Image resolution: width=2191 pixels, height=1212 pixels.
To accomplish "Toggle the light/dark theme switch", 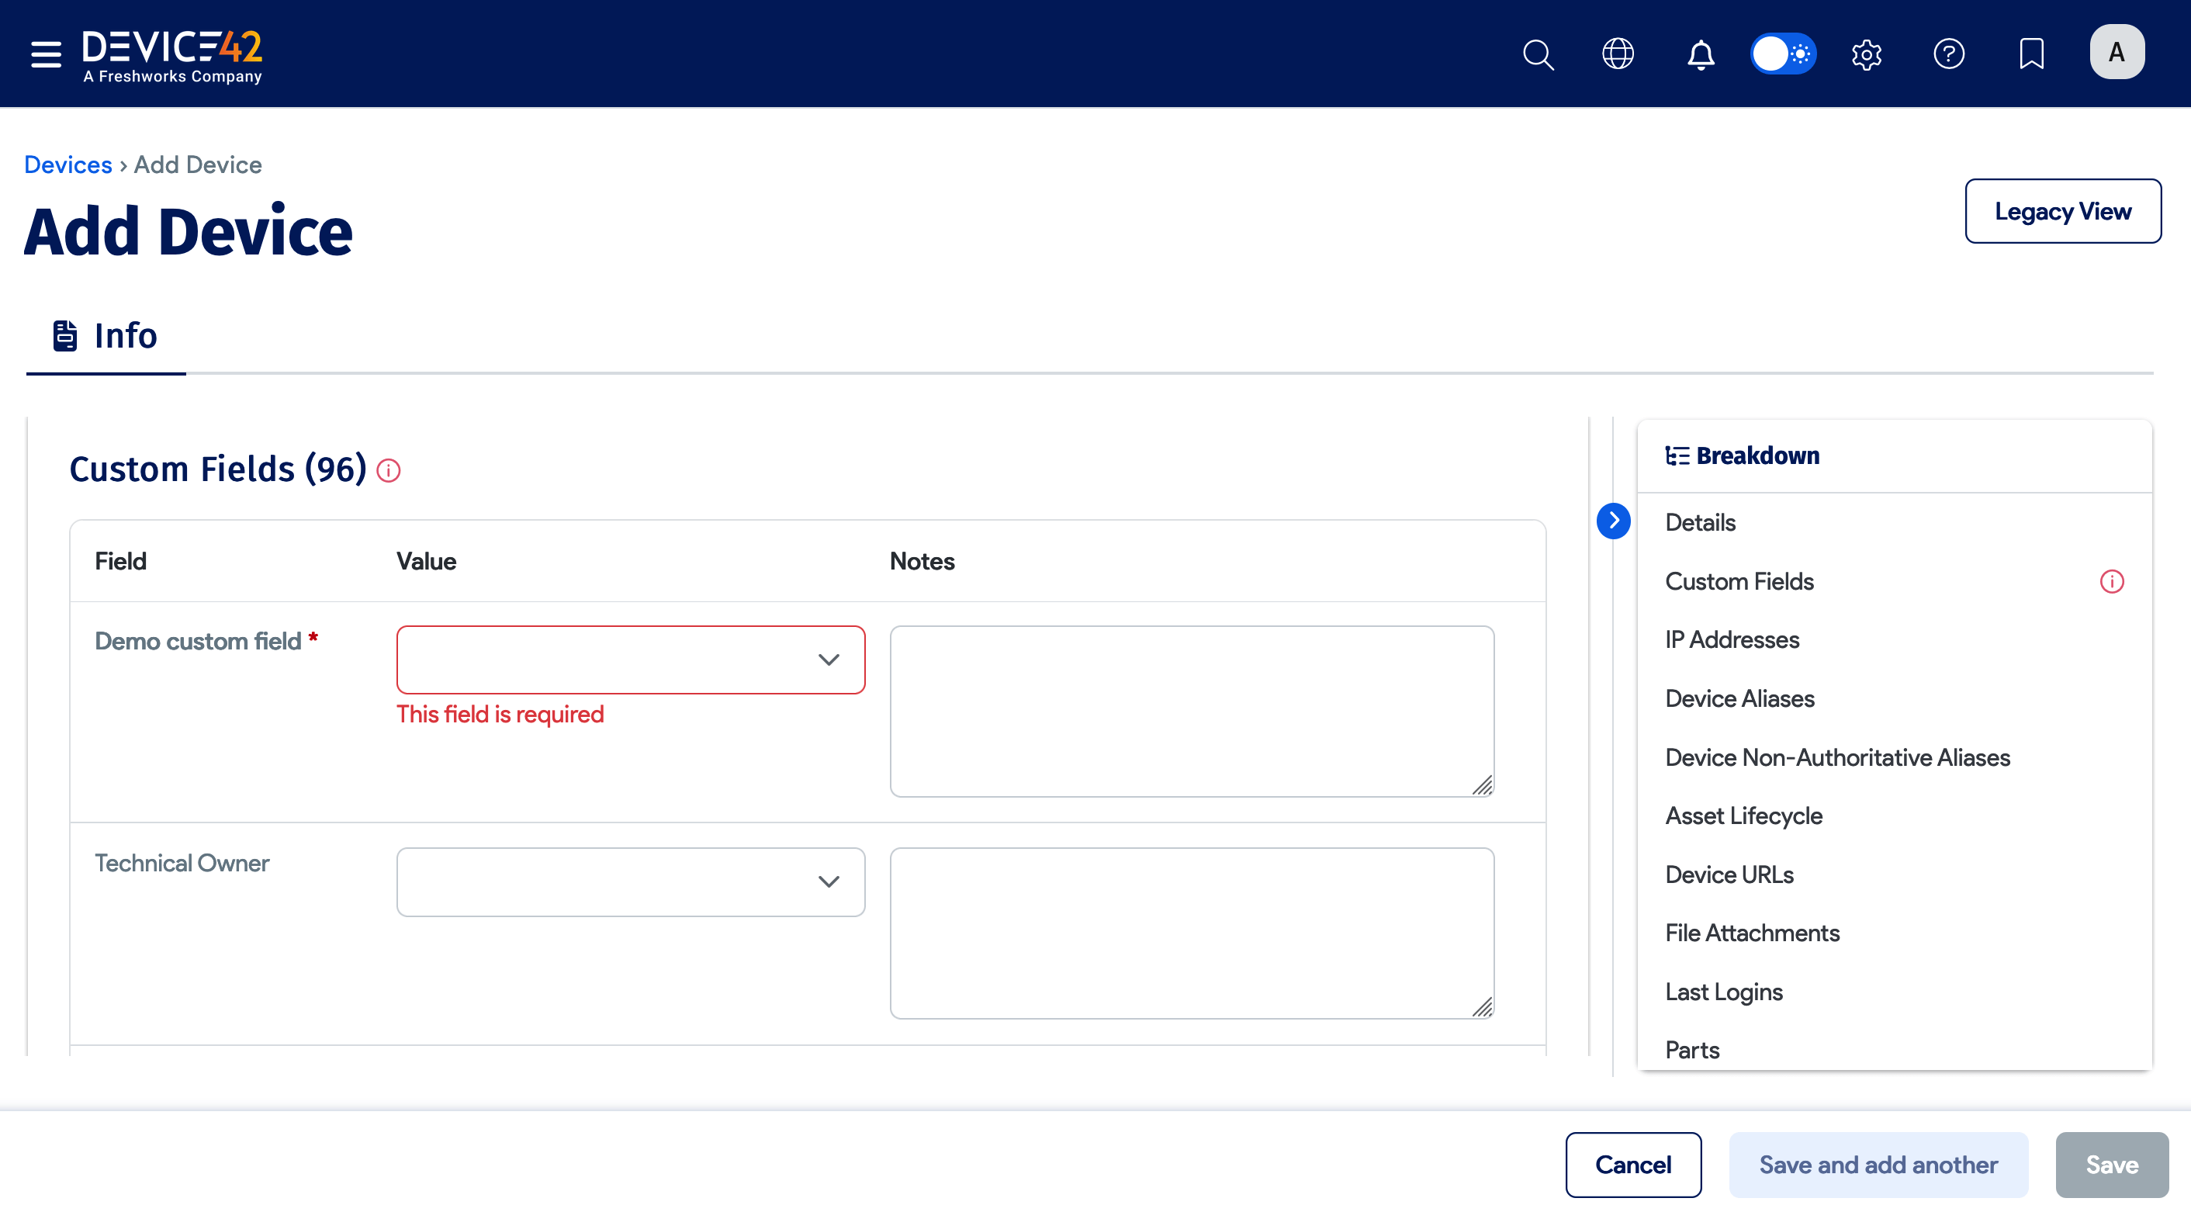I will point(1784,54).
